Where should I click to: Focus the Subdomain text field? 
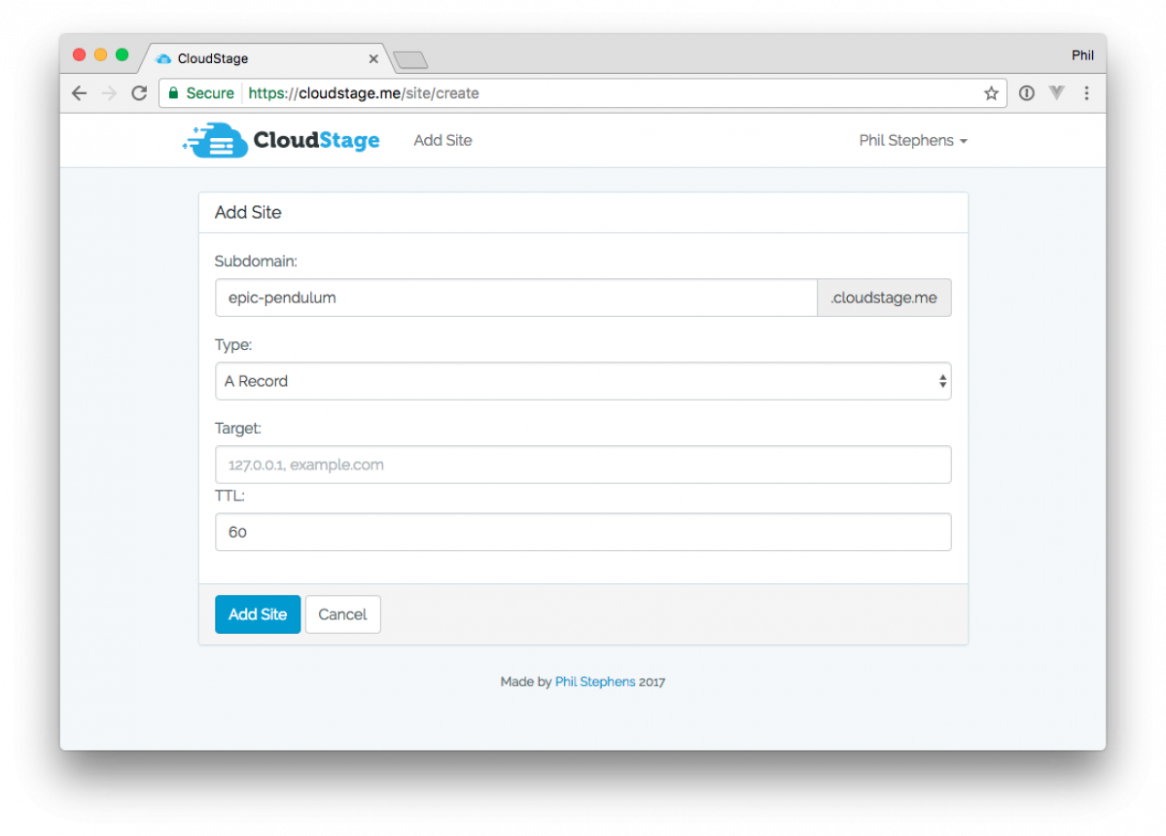coord(515,298)
